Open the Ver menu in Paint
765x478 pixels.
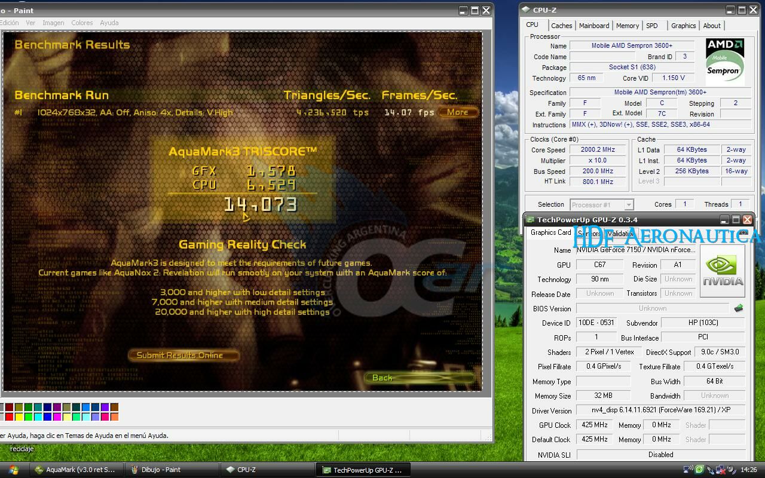30,23
